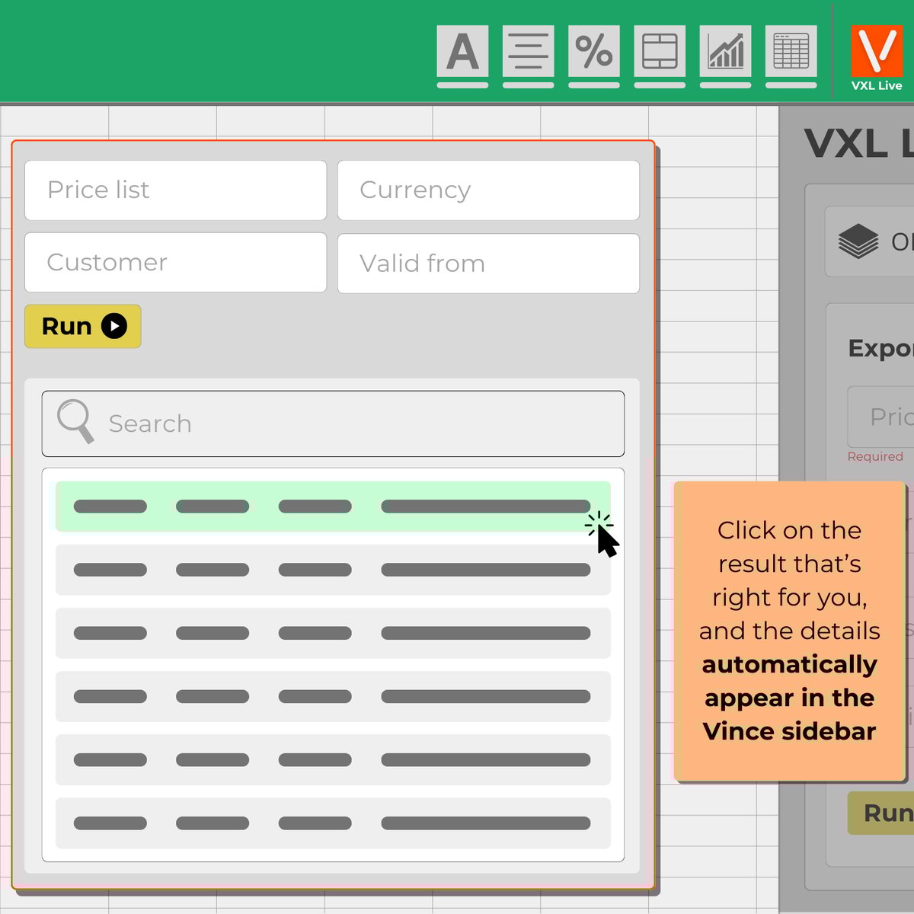Screen dimensions: 914x914
Task: Open the layout/borders tool icon
Action: tap(659, 51)
